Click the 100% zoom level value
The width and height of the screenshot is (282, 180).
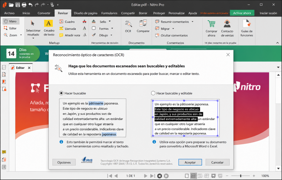pyautogui.click(x=265, y=176)
